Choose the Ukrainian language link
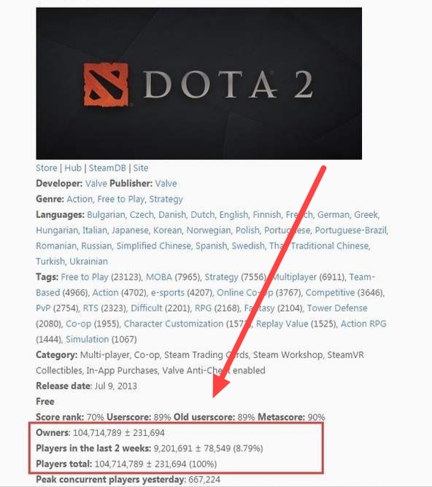 tap(88, 261)
